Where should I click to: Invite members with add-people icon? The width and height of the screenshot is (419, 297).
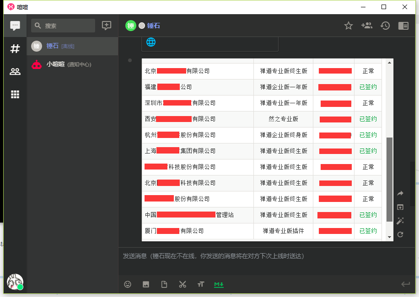[x=367, y=26]
